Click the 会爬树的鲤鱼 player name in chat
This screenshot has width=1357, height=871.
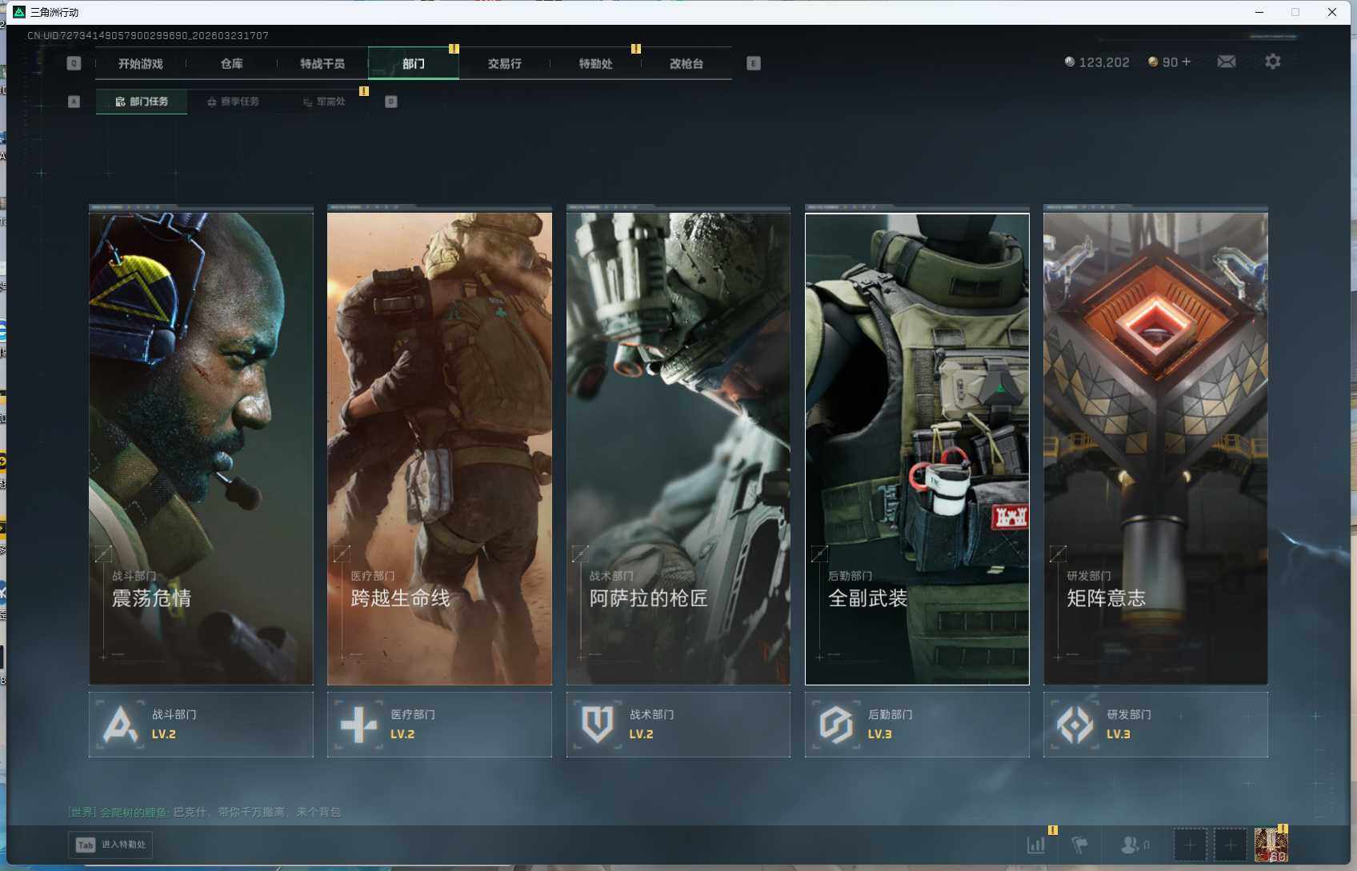click(x=134, y=812)
